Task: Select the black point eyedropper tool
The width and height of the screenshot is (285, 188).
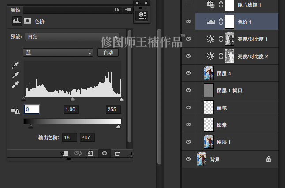Action: [15, 66]
